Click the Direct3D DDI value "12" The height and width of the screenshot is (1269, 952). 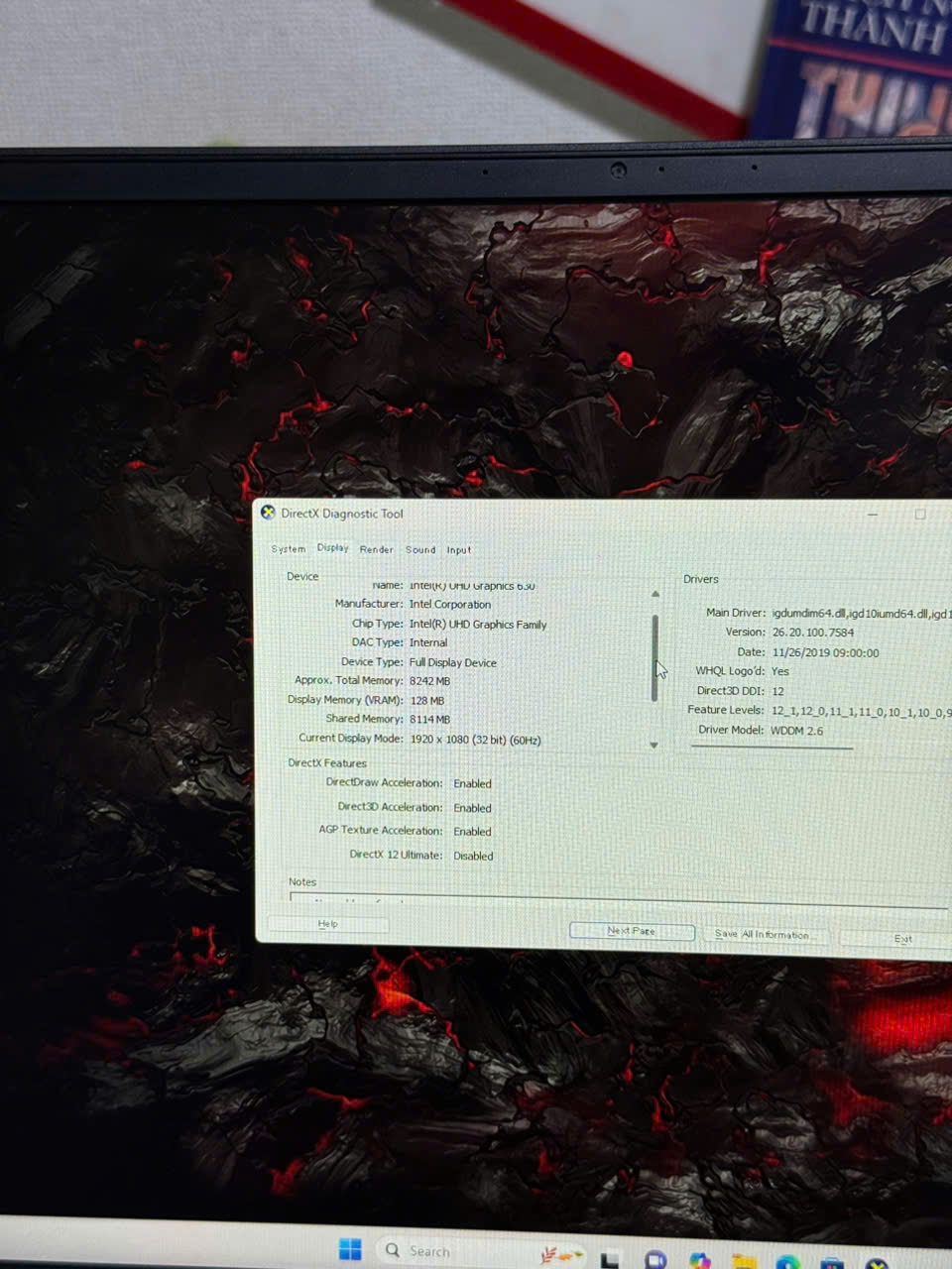(778, 691)
